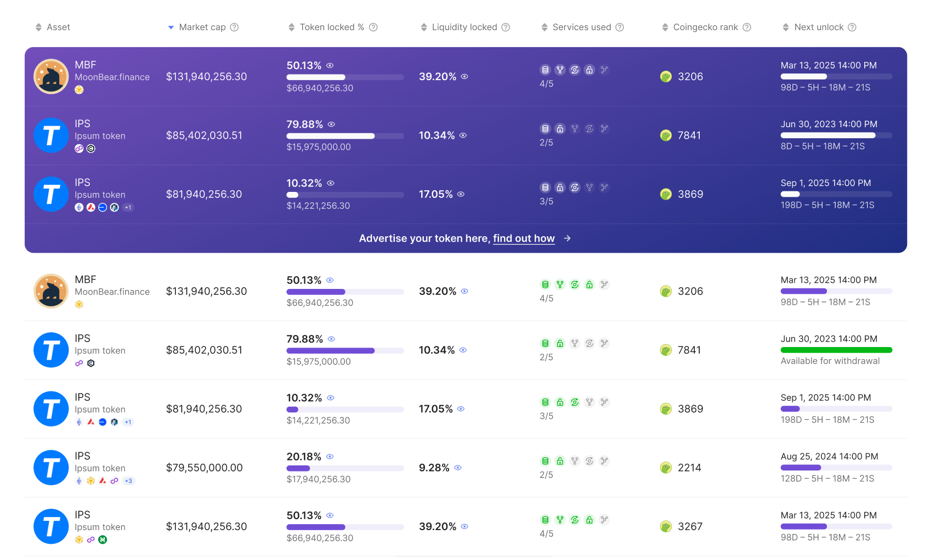Click the green vesting split icon for MBF services

560,285
